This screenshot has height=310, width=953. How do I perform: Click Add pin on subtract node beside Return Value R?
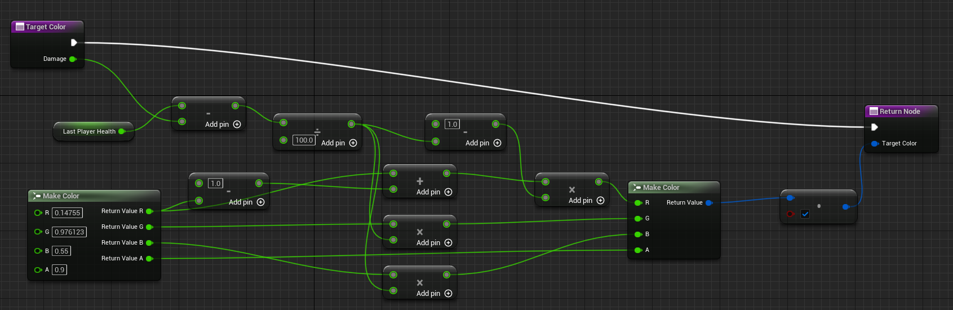[x=246, y=202]
